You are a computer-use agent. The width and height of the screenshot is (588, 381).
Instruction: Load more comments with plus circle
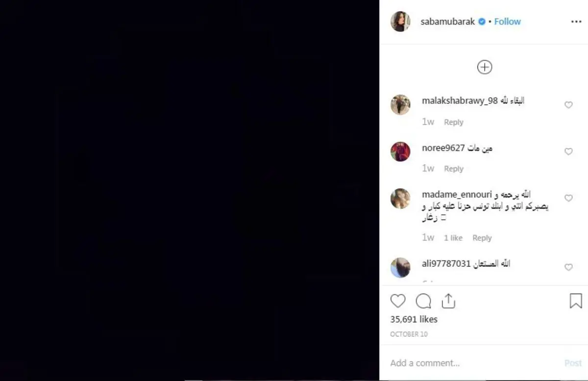click(484, 67)
